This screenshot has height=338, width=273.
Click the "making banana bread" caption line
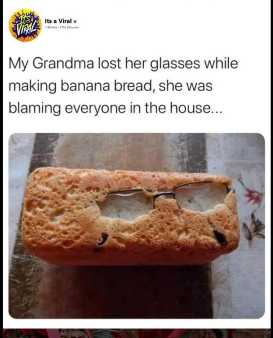coord(80,86)
